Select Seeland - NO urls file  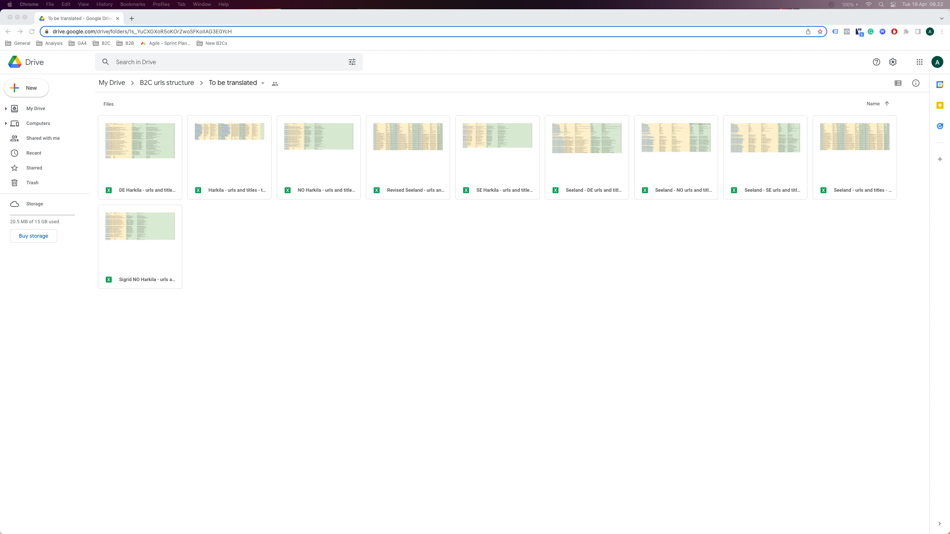click(x=676, y=157)
